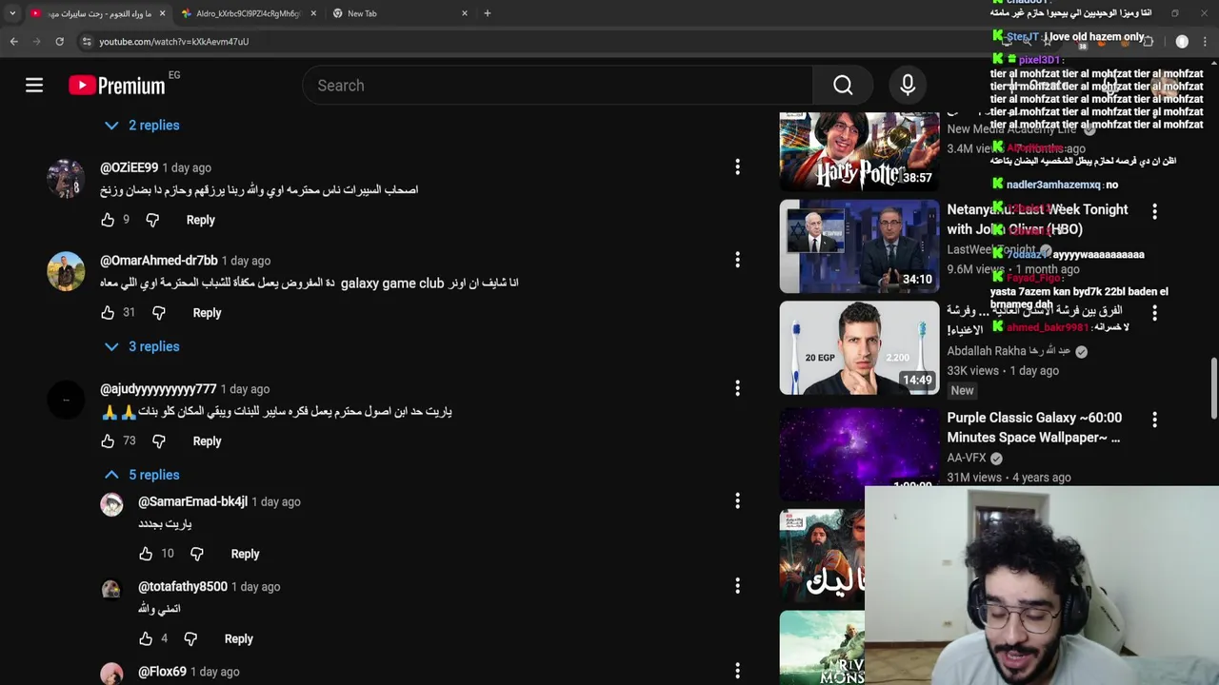This screenshot has width=1219, height=685.
Task: Open options menu for @totafathy8500 reply
Action: (x=737, y=586)
